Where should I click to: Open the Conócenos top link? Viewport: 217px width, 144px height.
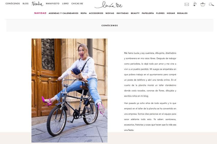13,4
